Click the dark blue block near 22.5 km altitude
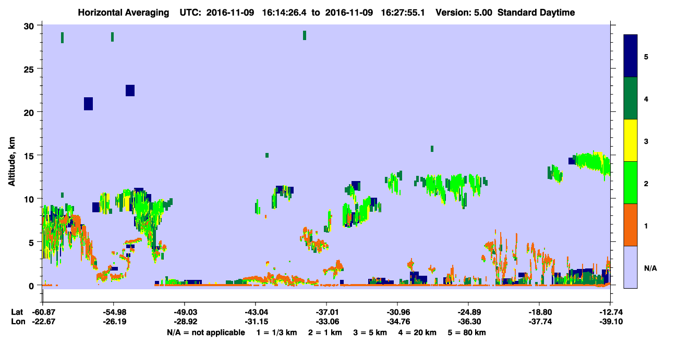 tap(130, 91)
